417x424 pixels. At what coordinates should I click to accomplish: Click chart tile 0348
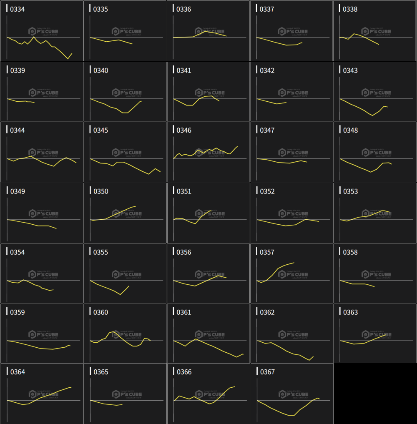[x=374, y=152]
